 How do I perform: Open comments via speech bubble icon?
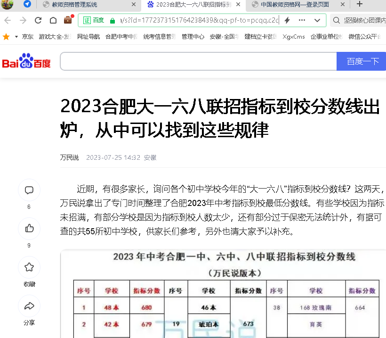(x=29, y=190)
